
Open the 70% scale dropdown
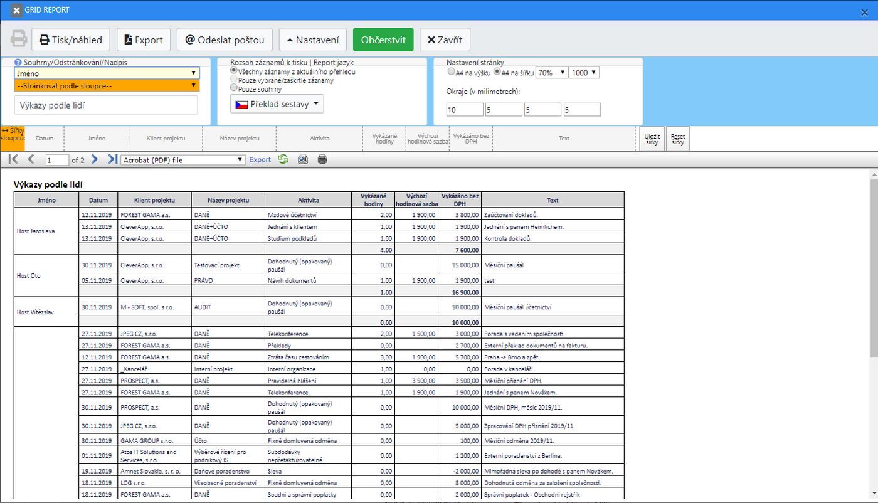[552, 73]
